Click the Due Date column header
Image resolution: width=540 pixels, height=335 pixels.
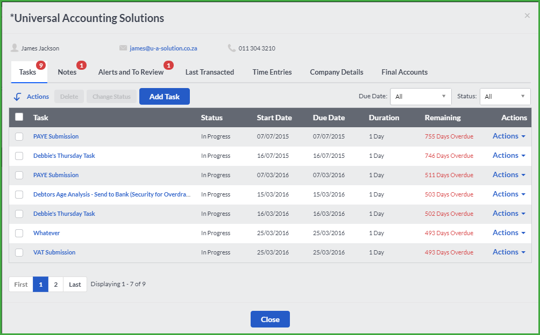click(329, 118)
